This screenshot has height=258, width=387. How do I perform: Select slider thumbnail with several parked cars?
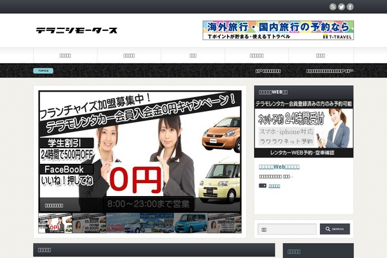[x=157, y=223]
